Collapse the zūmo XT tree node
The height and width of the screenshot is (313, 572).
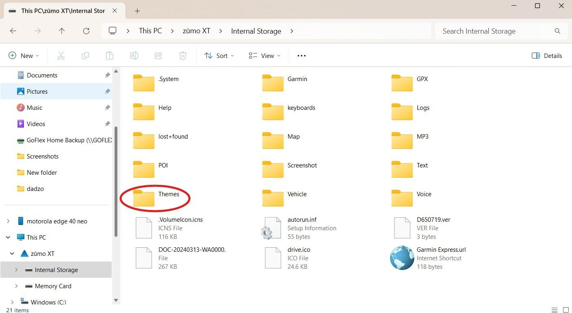pyautogui.click(x=12, y=254)
